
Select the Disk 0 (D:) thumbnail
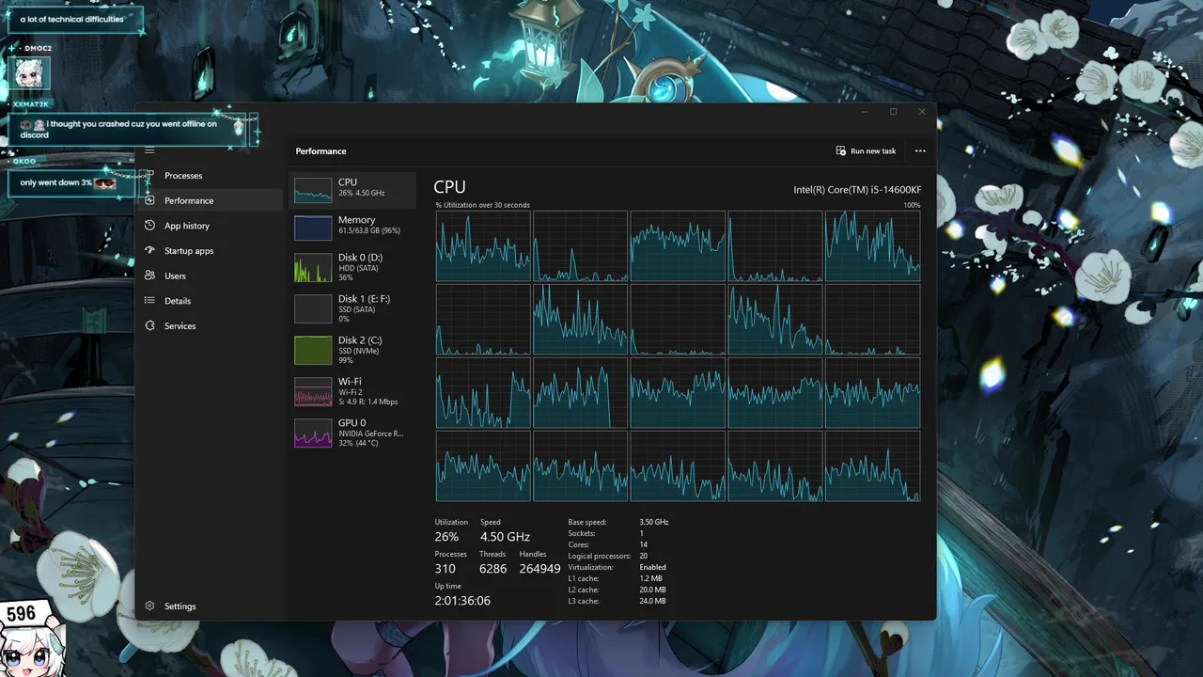coord(313,268)
